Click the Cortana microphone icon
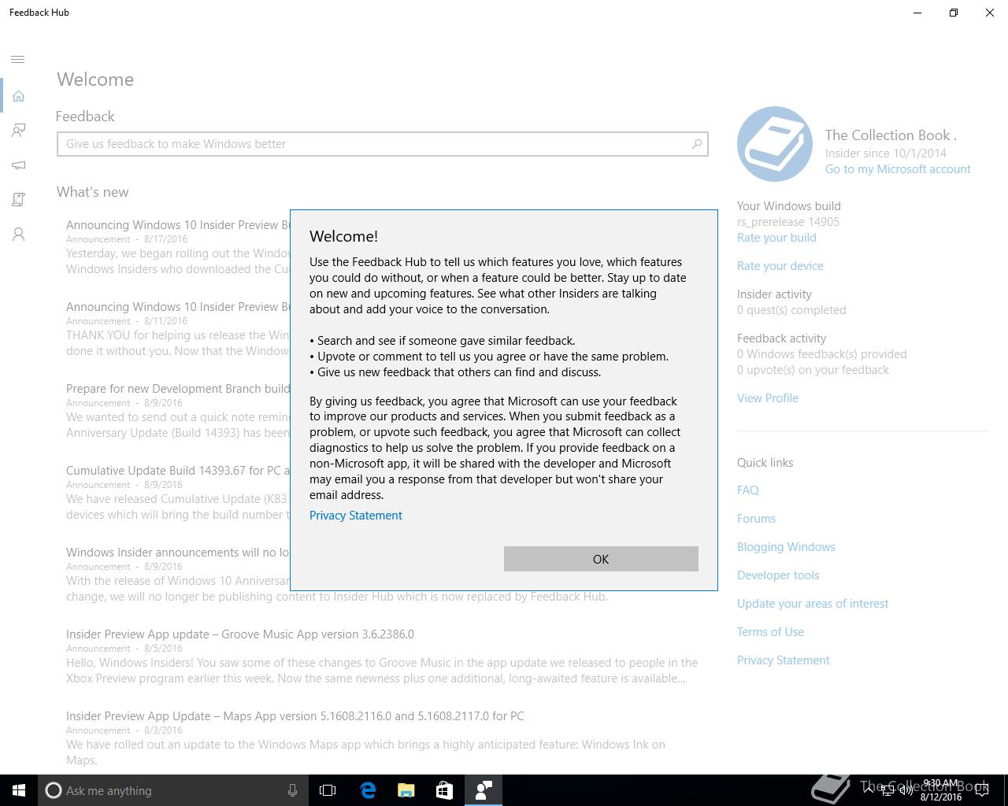This screenshot has height=806, width=1008. 292,790
